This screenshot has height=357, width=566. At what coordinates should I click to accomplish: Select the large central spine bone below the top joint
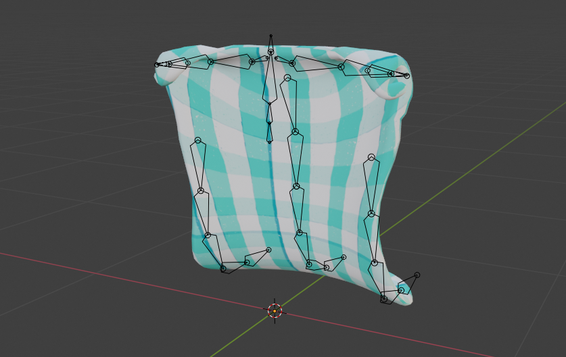tap(270, 78)
